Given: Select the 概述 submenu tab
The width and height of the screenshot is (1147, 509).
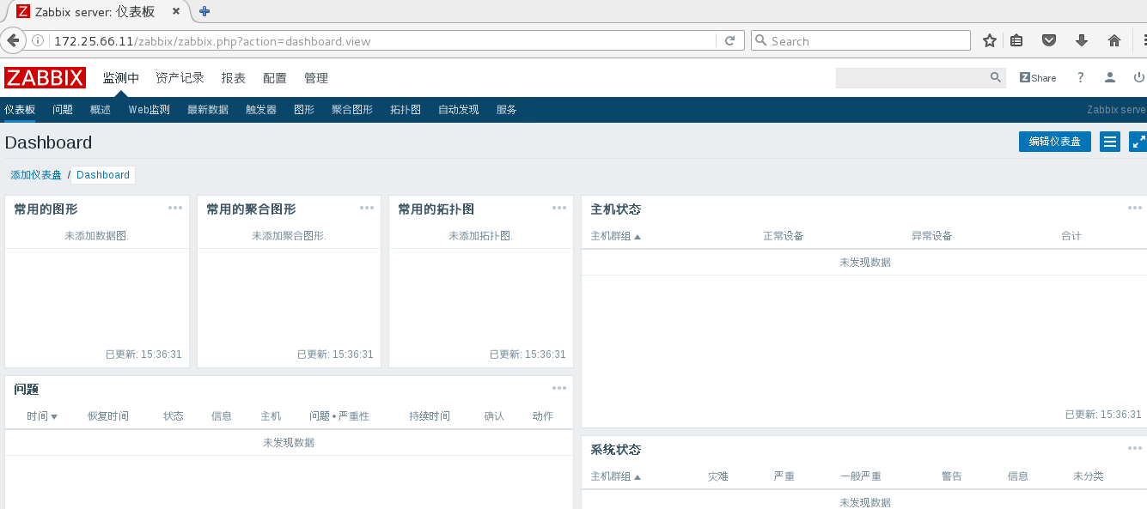Looking at the screenshot, I should point(101,110).
